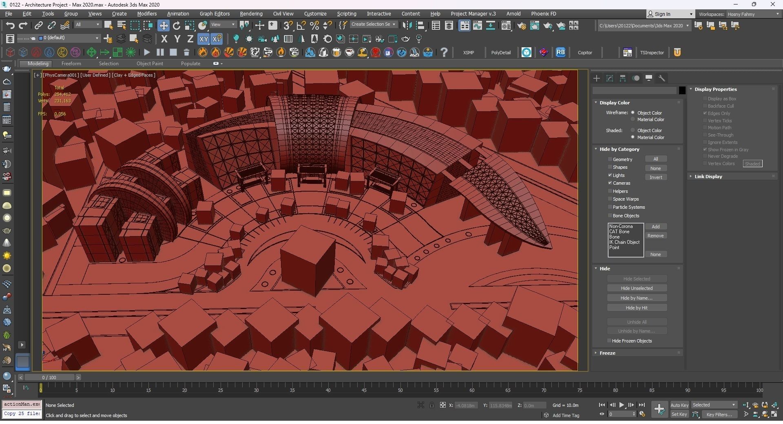Image resolution: width=783 pixels, height=424 pixels.
Task: Click the Hide by Hit button
Action: [x=637, y=308]
